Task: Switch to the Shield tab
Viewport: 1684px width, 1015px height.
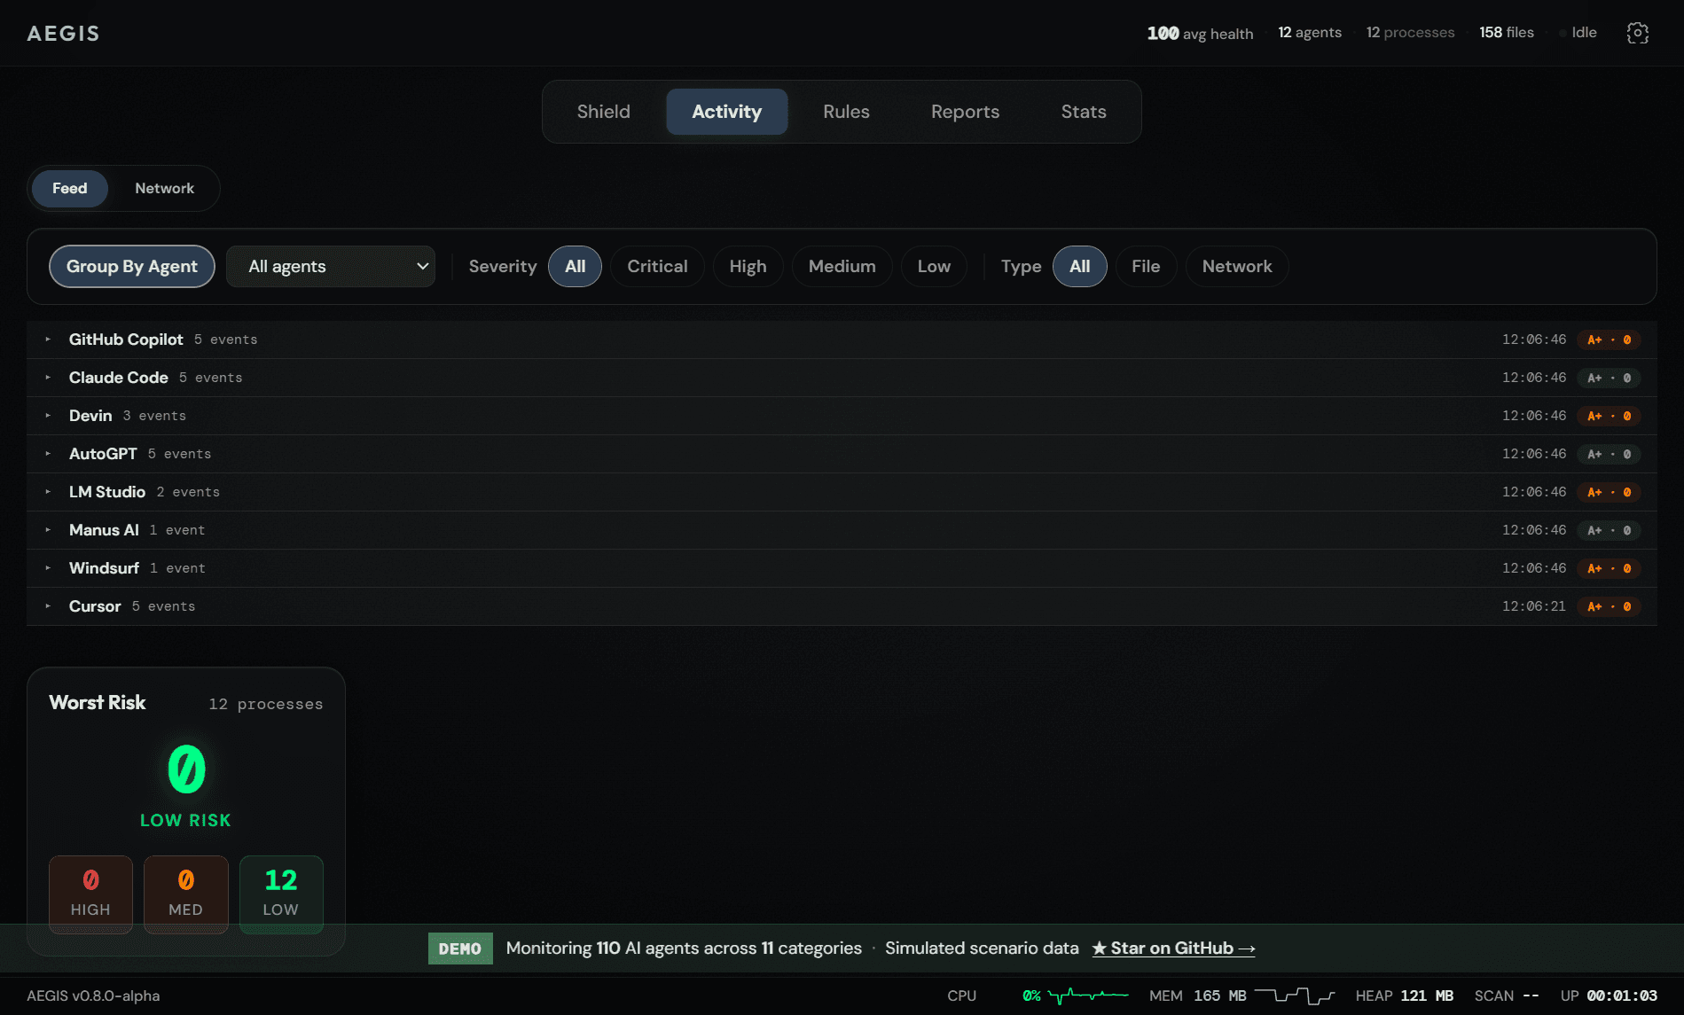Action: click(x=603, y=112)
